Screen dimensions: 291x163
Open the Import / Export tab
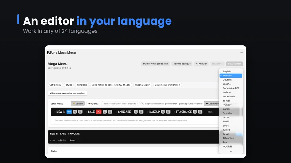pyautogui.click(x=143, y=85)
